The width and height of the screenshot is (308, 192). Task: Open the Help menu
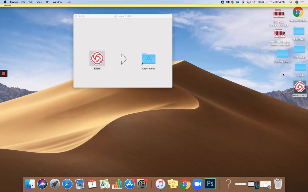68,2
